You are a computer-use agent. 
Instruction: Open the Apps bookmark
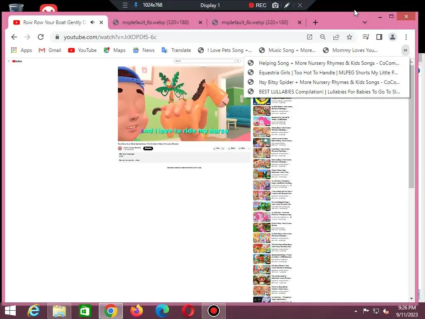[x=22, y=50]
